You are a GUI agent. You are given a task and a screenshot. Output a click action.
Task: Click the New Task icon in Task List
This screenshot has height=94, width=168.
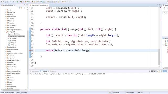point(164,8)
